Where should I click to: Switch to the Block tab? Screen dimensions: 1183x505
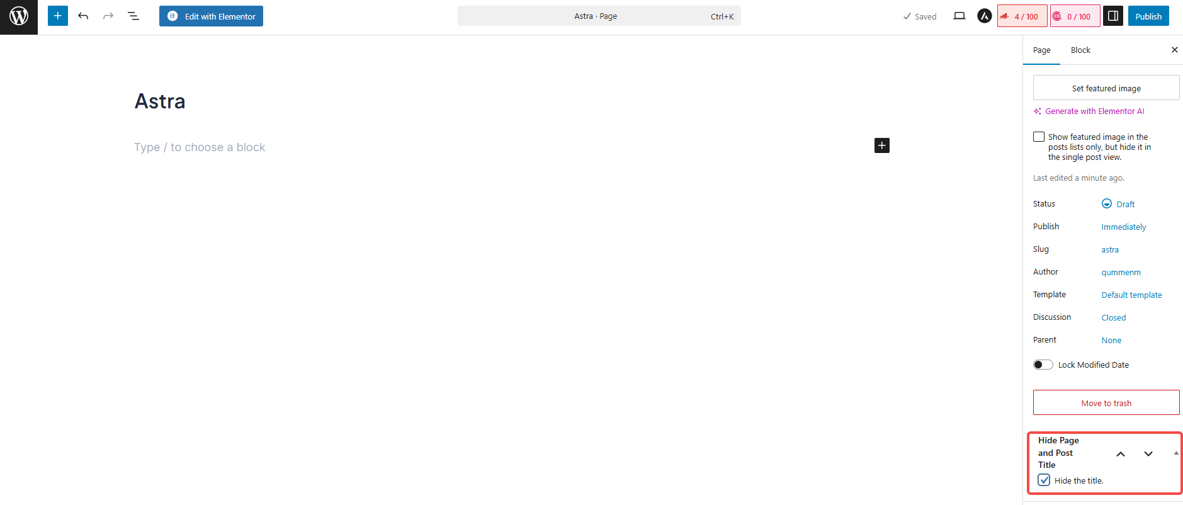point(1080,50)
